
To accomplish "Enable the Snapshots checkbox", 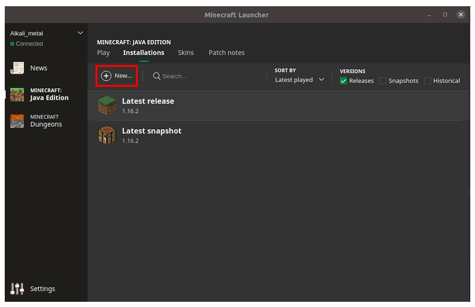I will click(383, 81).
